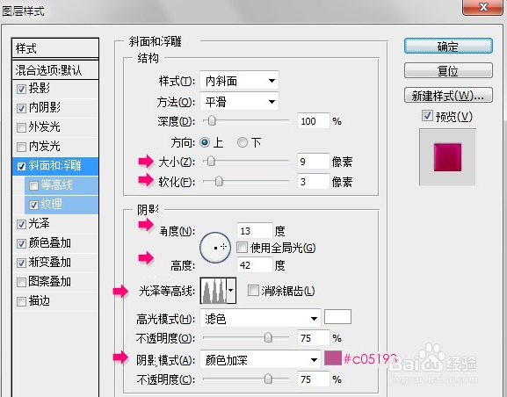
Task: Click the 大小 size slider handle
Action: coord(211,161)
